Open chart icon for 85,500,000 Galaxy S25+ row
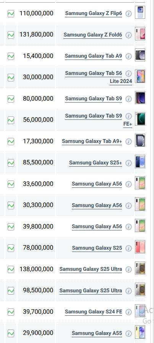This screenshot has width=154, height=343. tap(11, 163)
